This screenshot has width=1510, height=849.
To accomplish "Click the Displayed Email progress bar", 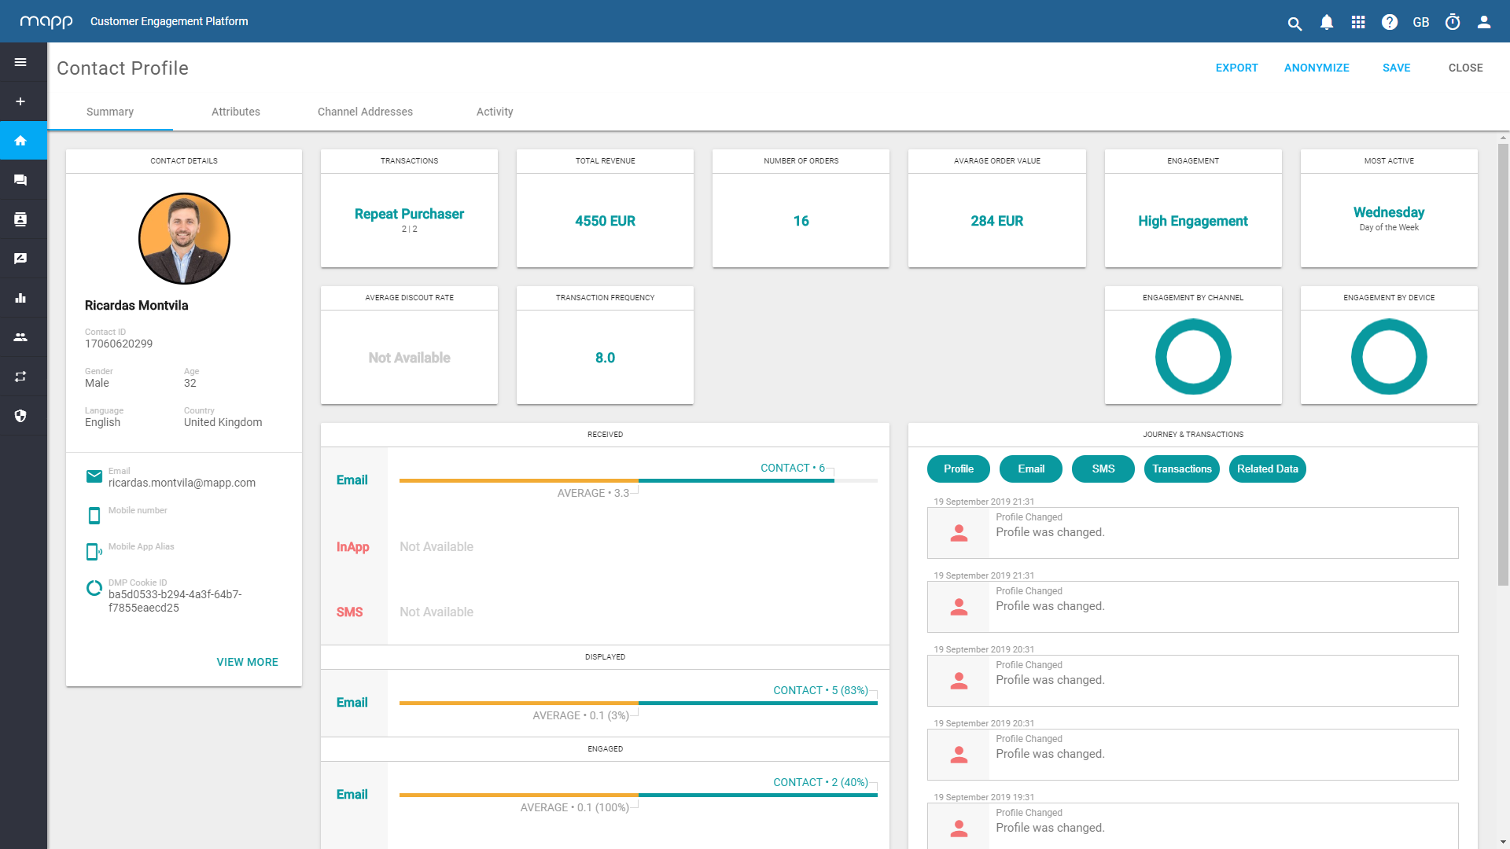I will [639, 703].
